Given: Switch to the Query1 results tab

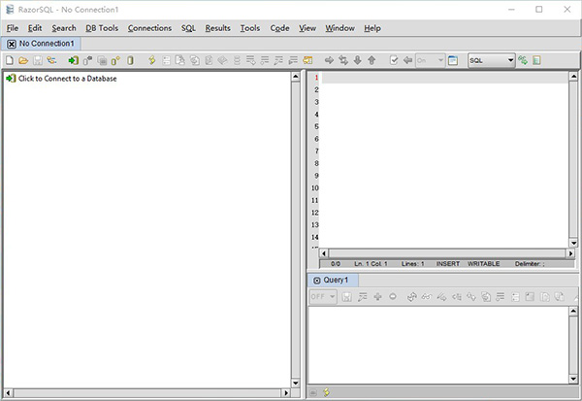Looking at the screenshot, I should click(x=330, y=280).
